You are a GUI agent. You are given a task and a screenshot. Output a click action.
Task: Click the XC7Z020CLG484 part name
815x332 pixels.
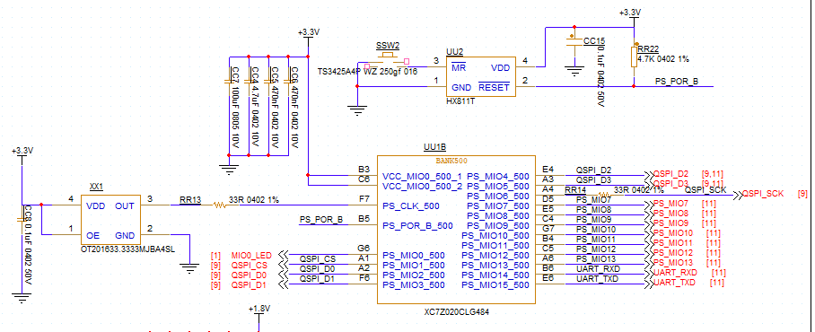[457, 311]
